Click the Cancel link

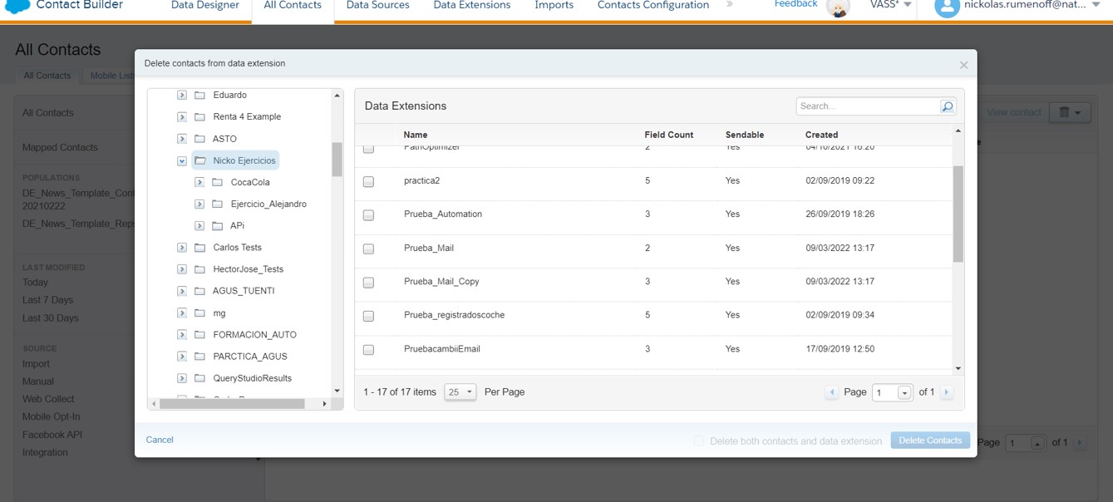pyautogui.click(x=160, y=440)
